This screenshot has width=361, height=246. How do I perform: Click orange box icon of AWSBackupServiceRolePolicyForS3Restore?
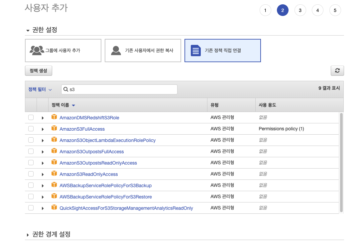(54, 196)
